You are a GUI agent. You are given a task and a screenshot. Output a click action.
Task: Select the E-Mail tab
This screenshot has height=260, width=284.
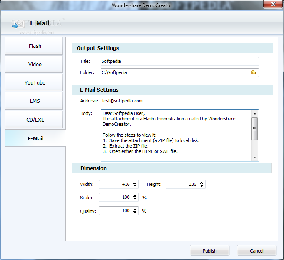point(35,138)
